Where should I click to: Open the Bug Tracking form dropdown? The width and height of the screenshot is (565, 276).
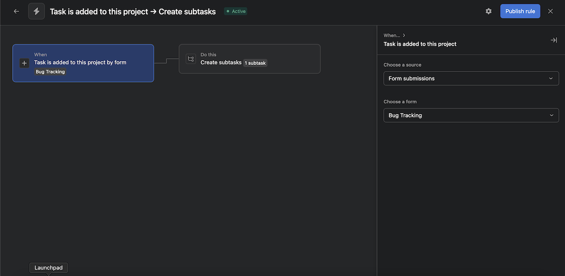tap(471, 115)
